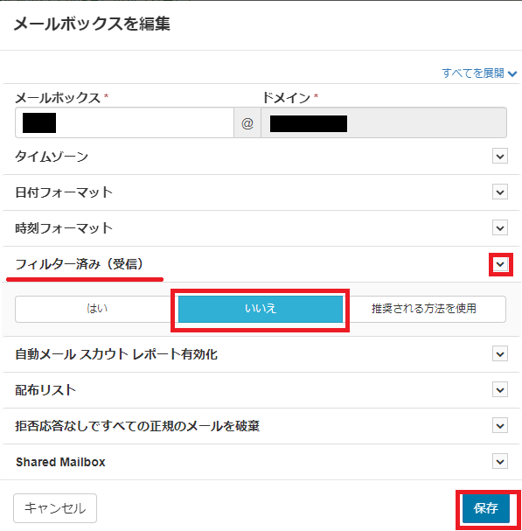Expand 拒否応答なしですべての正規のメールを破棄 arrow
The image size is (522, 531).
click(500, 426)
